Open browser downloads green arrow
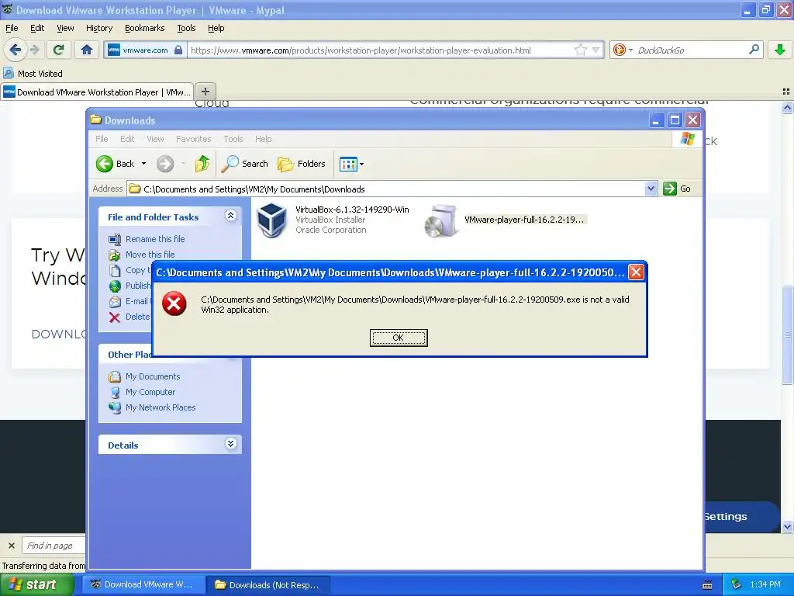Viewport: 794px width, 596px height. [780, 50]
